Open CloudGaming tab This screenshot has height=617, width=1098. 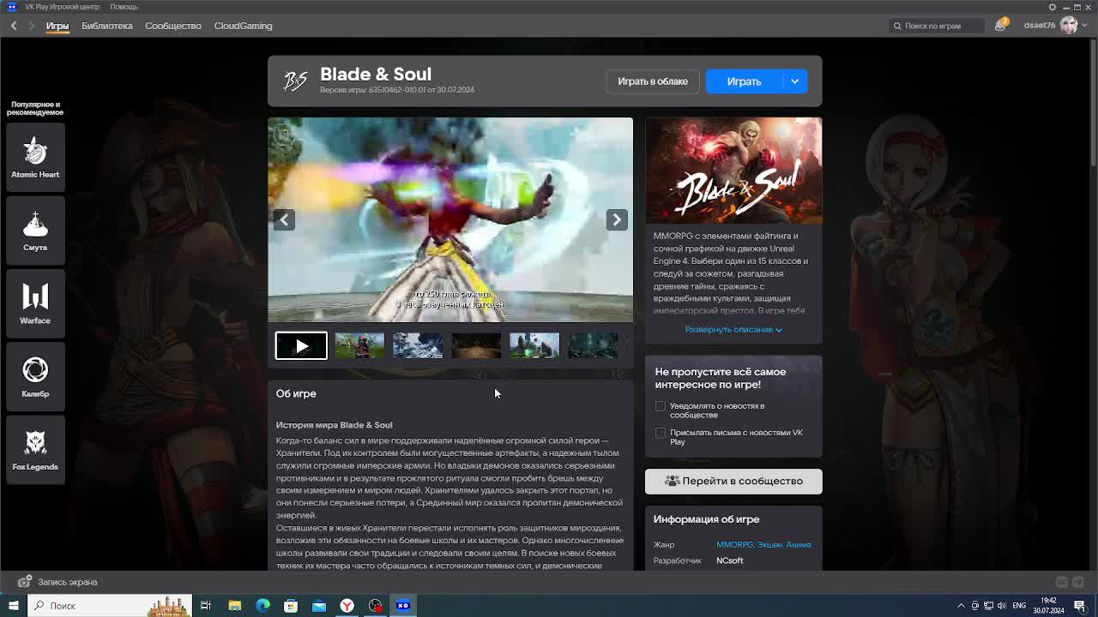point(243,26)
